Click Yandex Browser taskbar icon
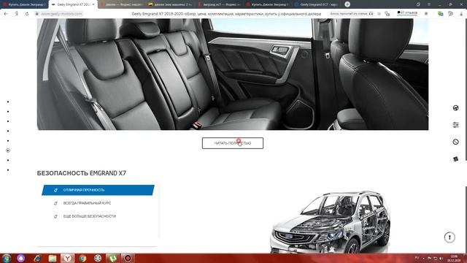The height and width of the screenshot is (263, 467). 68,258
